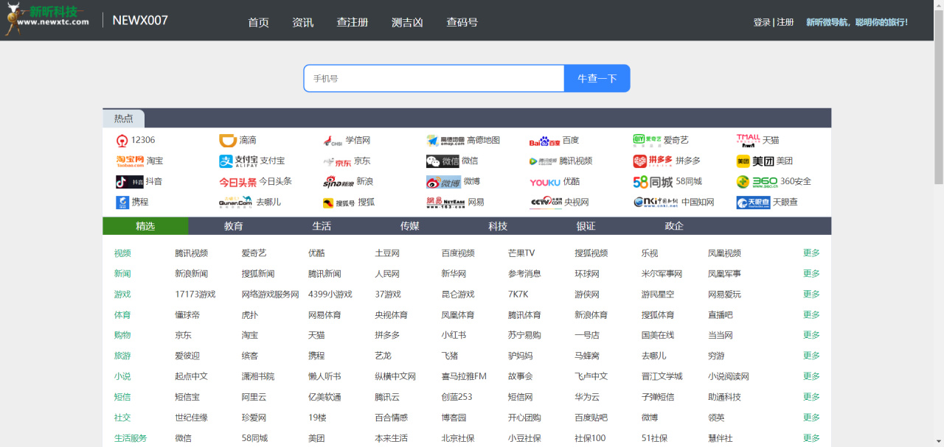944x447 pixels.
Task: Switch to the 生活 category tab
Action: point(322,226)
